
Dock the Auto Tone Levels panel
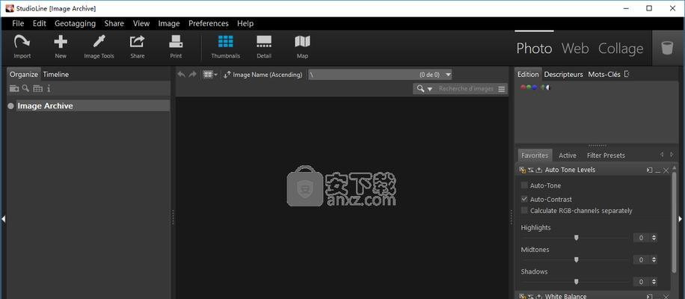(x=650, y=170)
